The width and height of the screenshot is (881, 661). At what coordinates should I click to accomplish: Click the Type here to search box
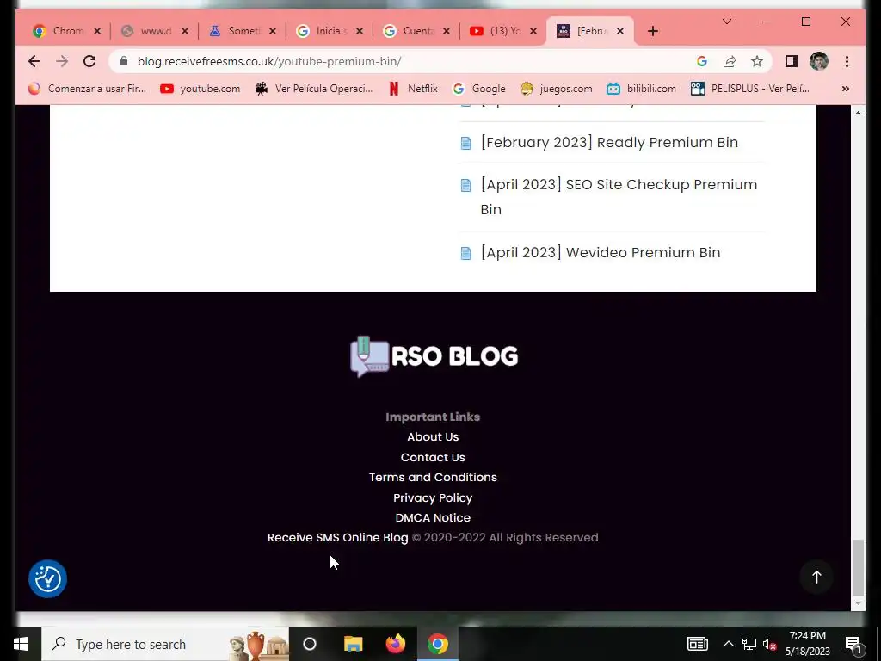pyautogui.click(x=165, y=644)
